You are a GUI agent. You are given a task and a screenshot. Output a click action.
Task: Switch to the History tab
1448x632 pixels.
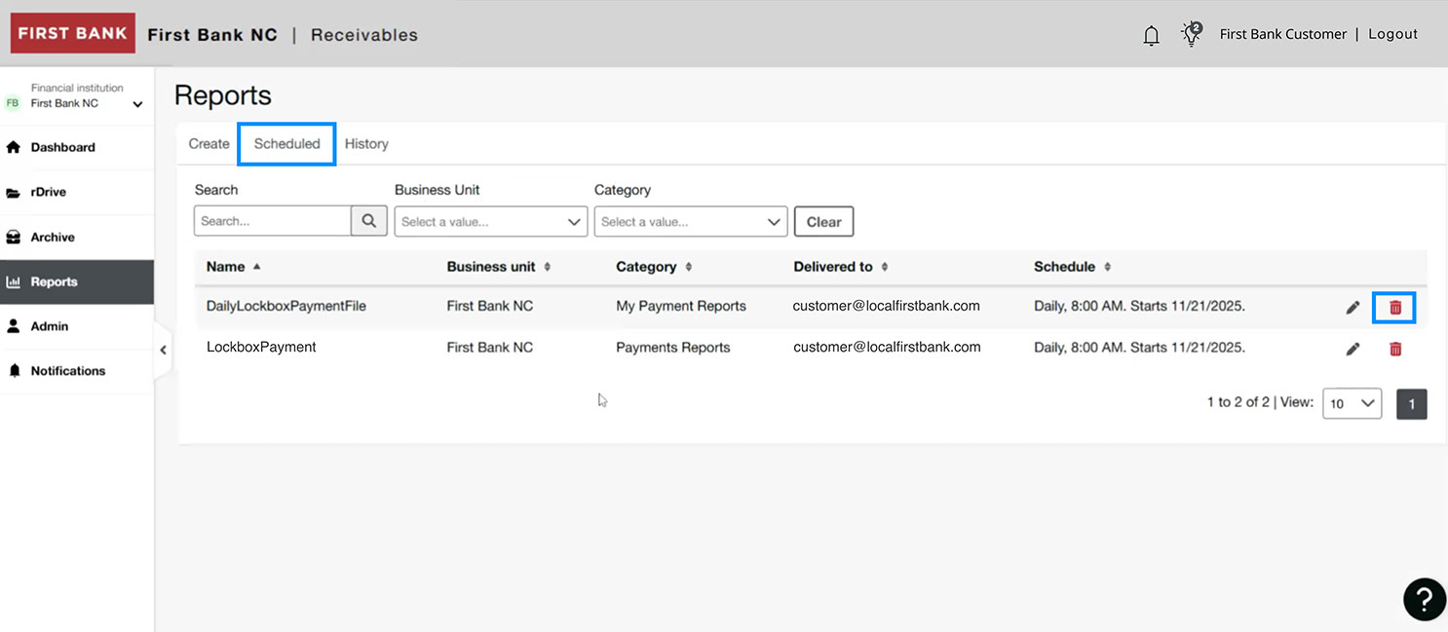(366, 143)
